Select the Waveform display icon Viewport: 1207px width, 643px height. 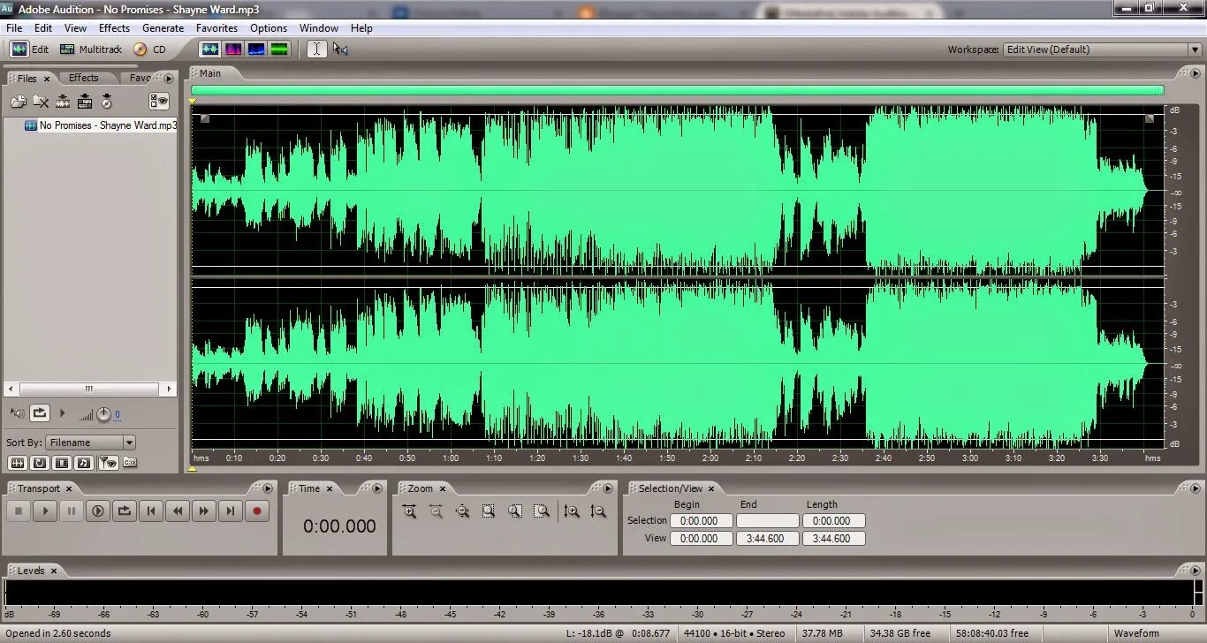pyautogui.click(x=210, y=49)
